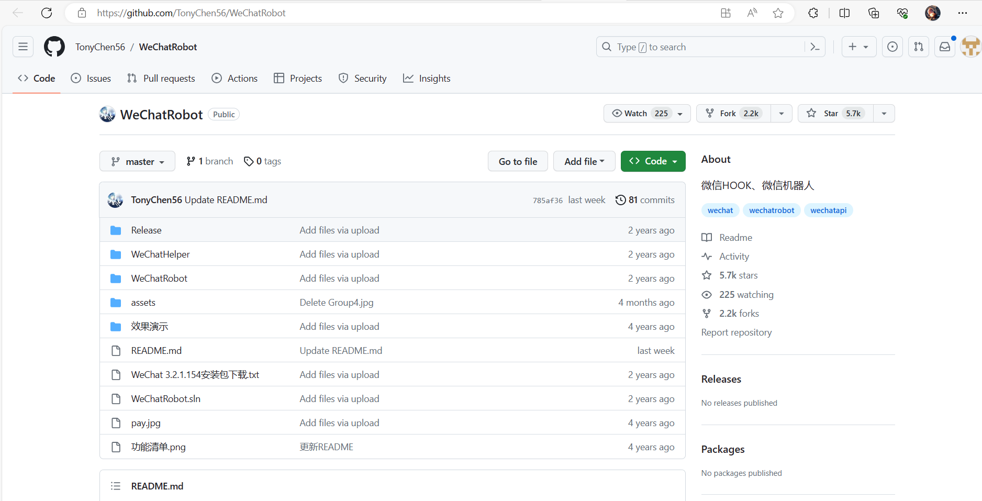Expand the Star lists dropdown arrow
Image resolution: width=982 pixels, height=501 pixels.
coord(884,114)
